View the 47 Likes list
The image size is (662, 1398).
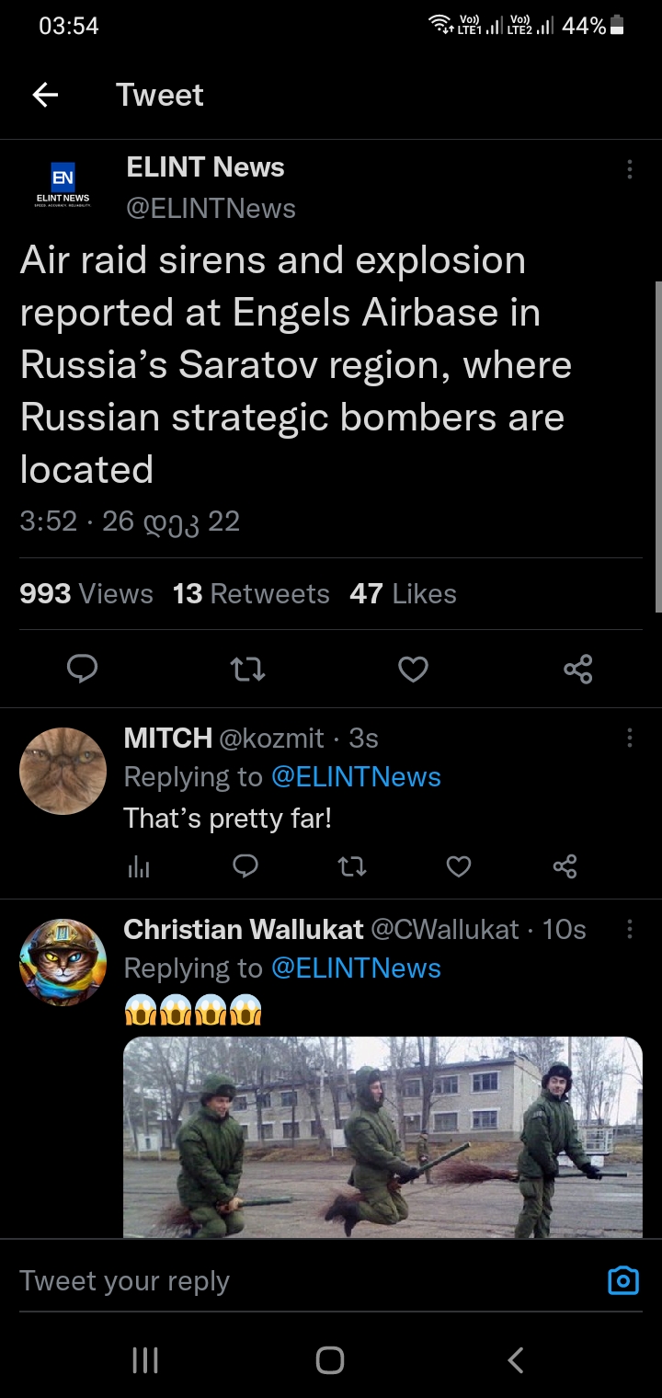403,594
